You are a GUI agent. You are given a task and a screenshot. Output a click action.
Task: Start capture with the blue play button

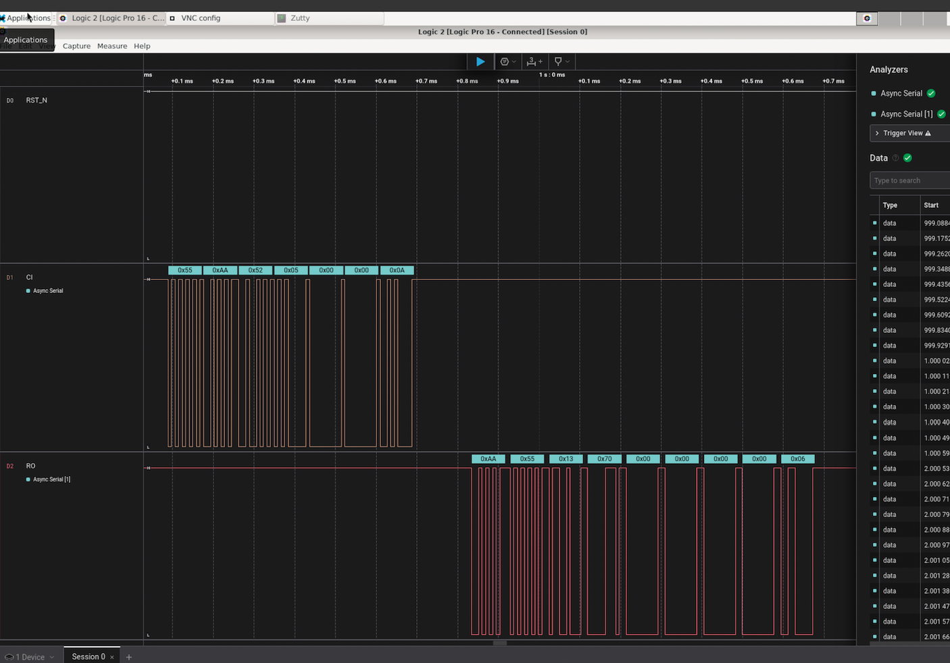[480, 61]
